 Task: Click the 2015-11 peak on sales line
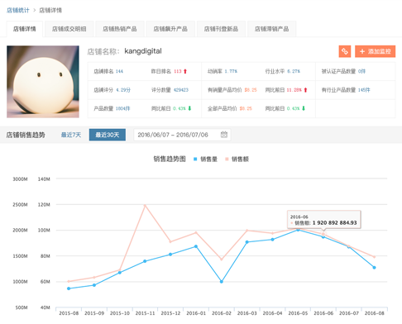(x=145, y=205)
